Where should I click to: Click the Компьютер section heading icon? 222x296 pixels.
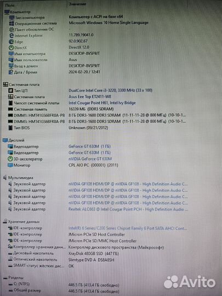(x=7, y=12)
